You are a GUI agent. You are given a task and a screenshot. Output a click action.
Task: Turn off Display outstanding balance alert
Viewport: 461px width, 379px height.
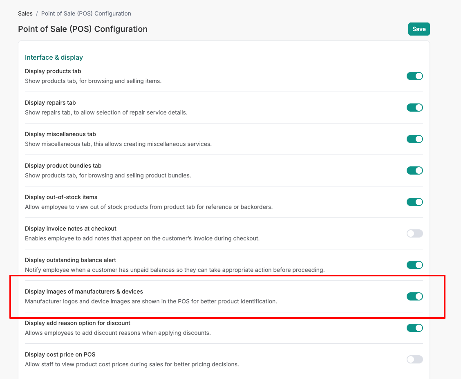pyautogui.click(x=414, y=265)
